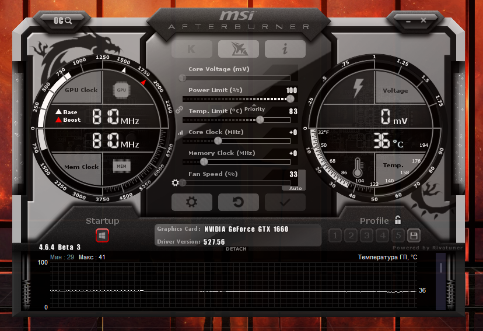
Task: Click the lightning bolt voltage icon
Action: 358,89
